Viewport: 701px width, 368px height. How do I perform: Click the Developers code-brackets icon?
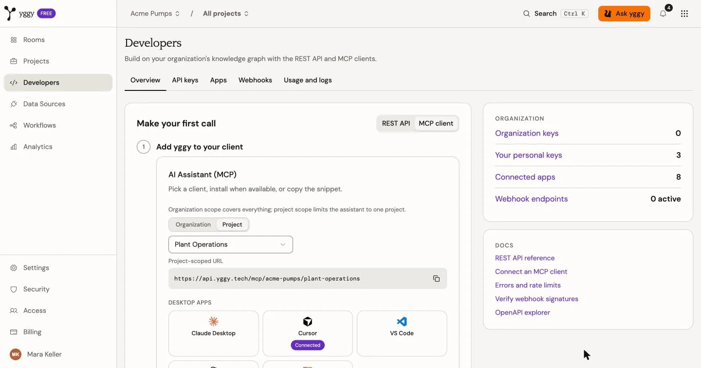pos(14,83)
